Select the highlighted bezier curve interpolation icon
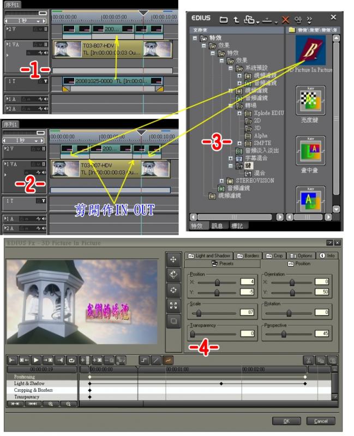The image size is (354, 436). 168,360
